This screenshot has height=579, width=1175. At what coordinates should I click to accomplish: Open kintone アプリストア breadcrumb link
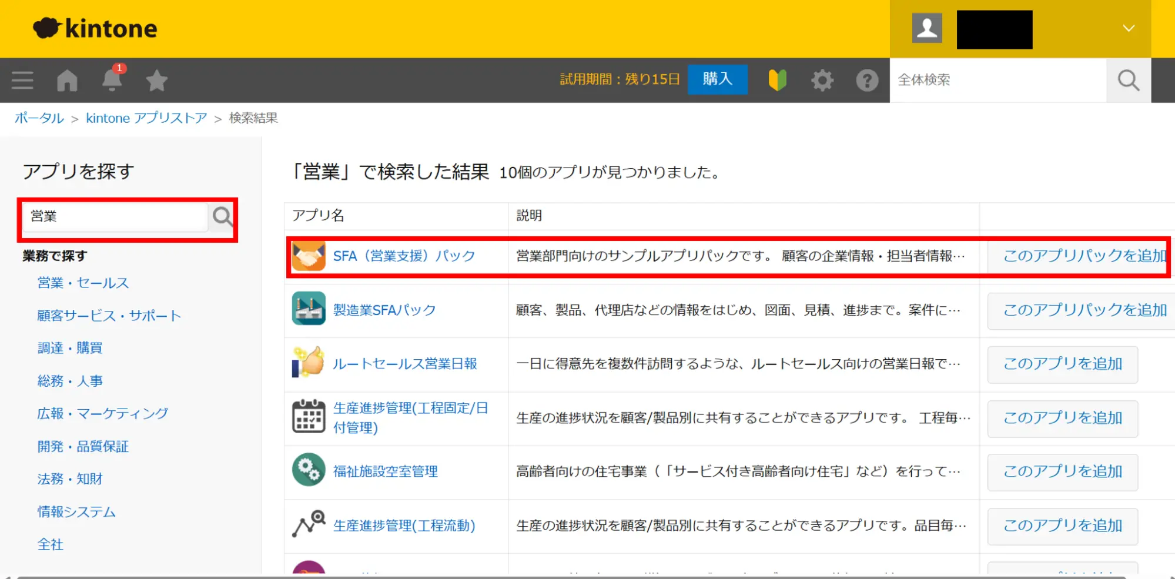[146, 118]
